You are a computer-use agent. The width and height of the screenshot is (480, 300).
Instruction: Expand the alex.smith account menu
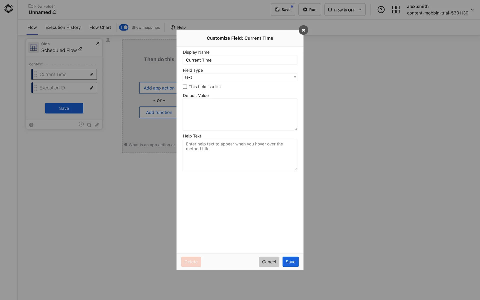click(472, 10)
